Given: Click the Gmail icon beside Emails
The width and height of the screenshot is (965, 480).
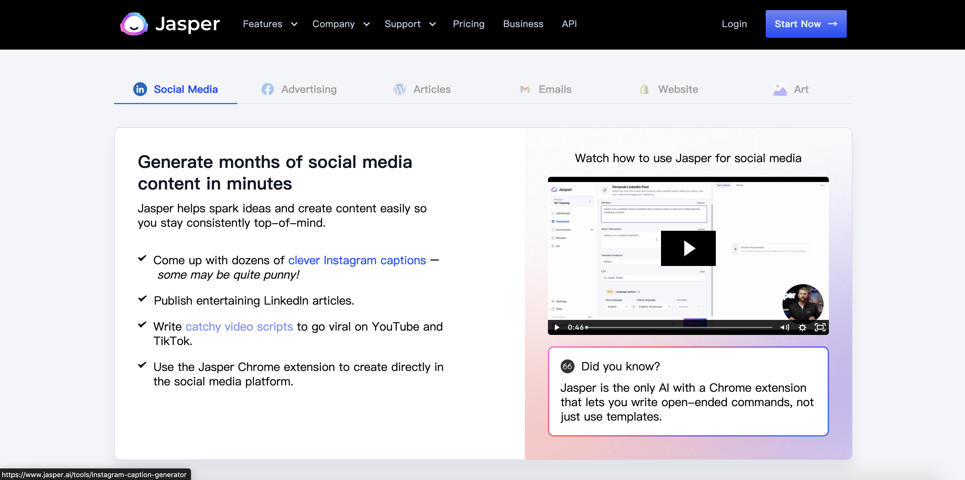Looking at the screenshot, I should 525,89.
